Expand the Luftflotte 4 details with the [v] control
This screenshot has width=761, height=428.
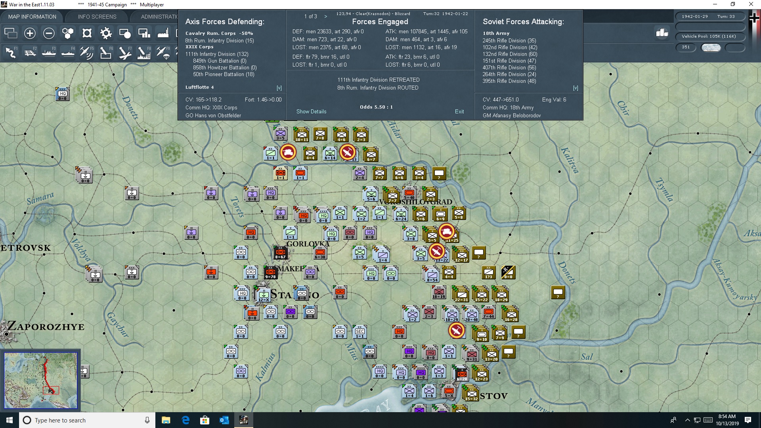(x=279, y=88)
